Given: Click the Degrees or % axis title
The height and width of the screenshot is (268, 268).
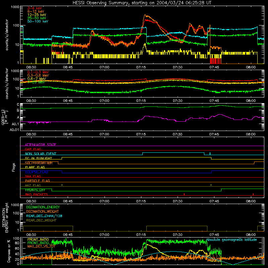Looking at the screenshot, I should tap(9, 251).
